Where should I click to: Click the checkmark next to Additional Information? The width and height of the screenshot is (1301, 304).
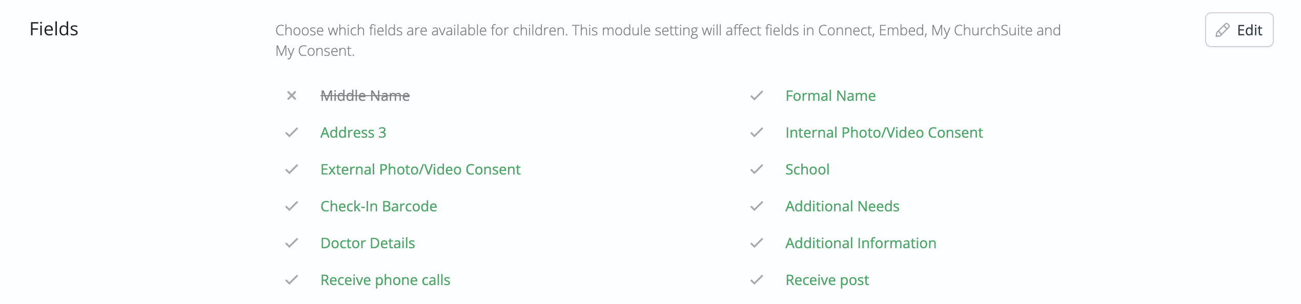point(757,243)
